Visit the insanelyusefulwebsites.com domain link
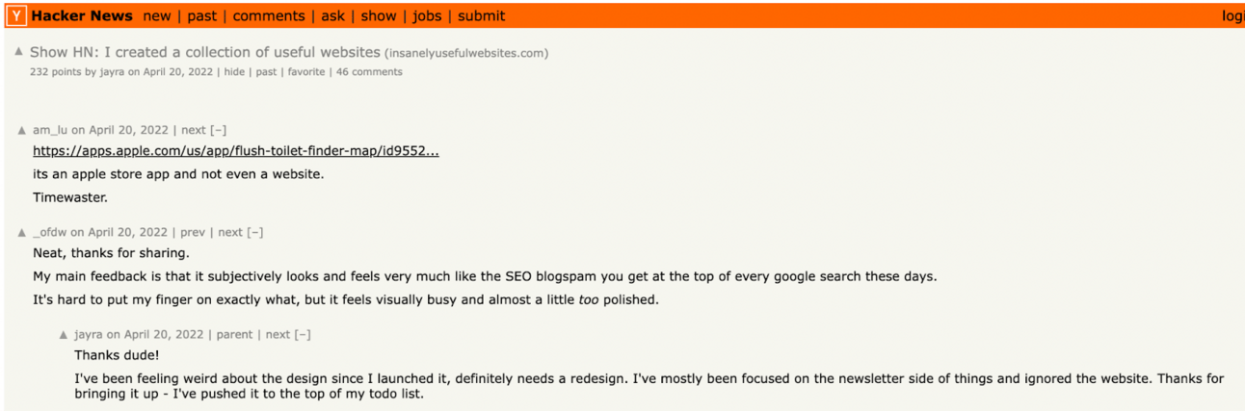 click(x=466, y=53)
